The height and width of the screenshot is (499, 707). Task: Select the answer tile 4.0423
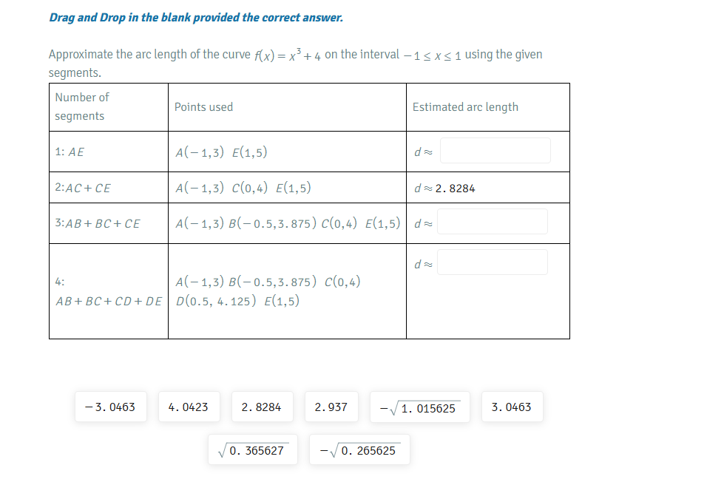click(189, 407)
